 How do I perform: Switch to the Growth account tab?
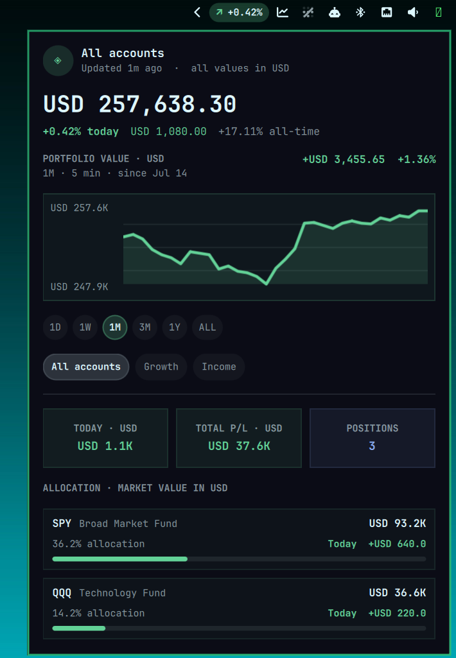[161, 367]
